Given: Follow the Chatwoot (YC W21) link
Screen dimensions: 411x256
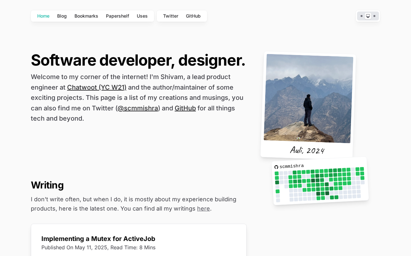Looking at the screenshot, I should 97,87.
